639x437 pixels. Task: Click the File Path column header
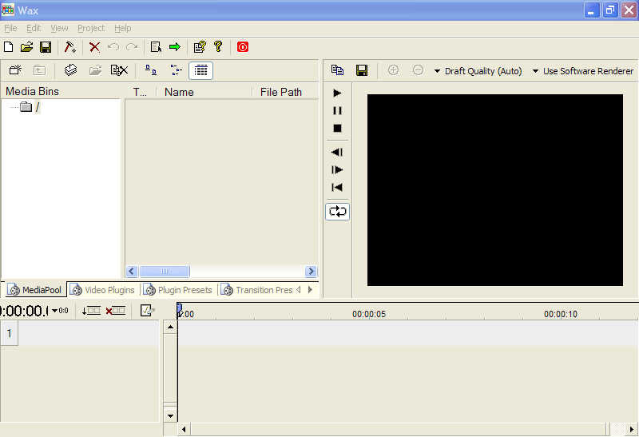pos(281,92)
